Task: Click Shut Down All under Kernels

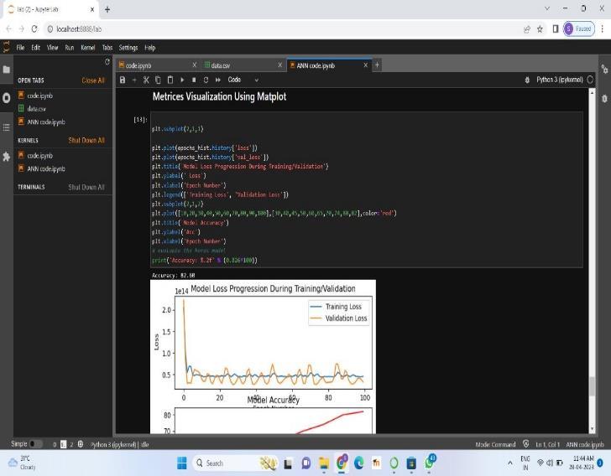Action: click(x=86, y=140)
